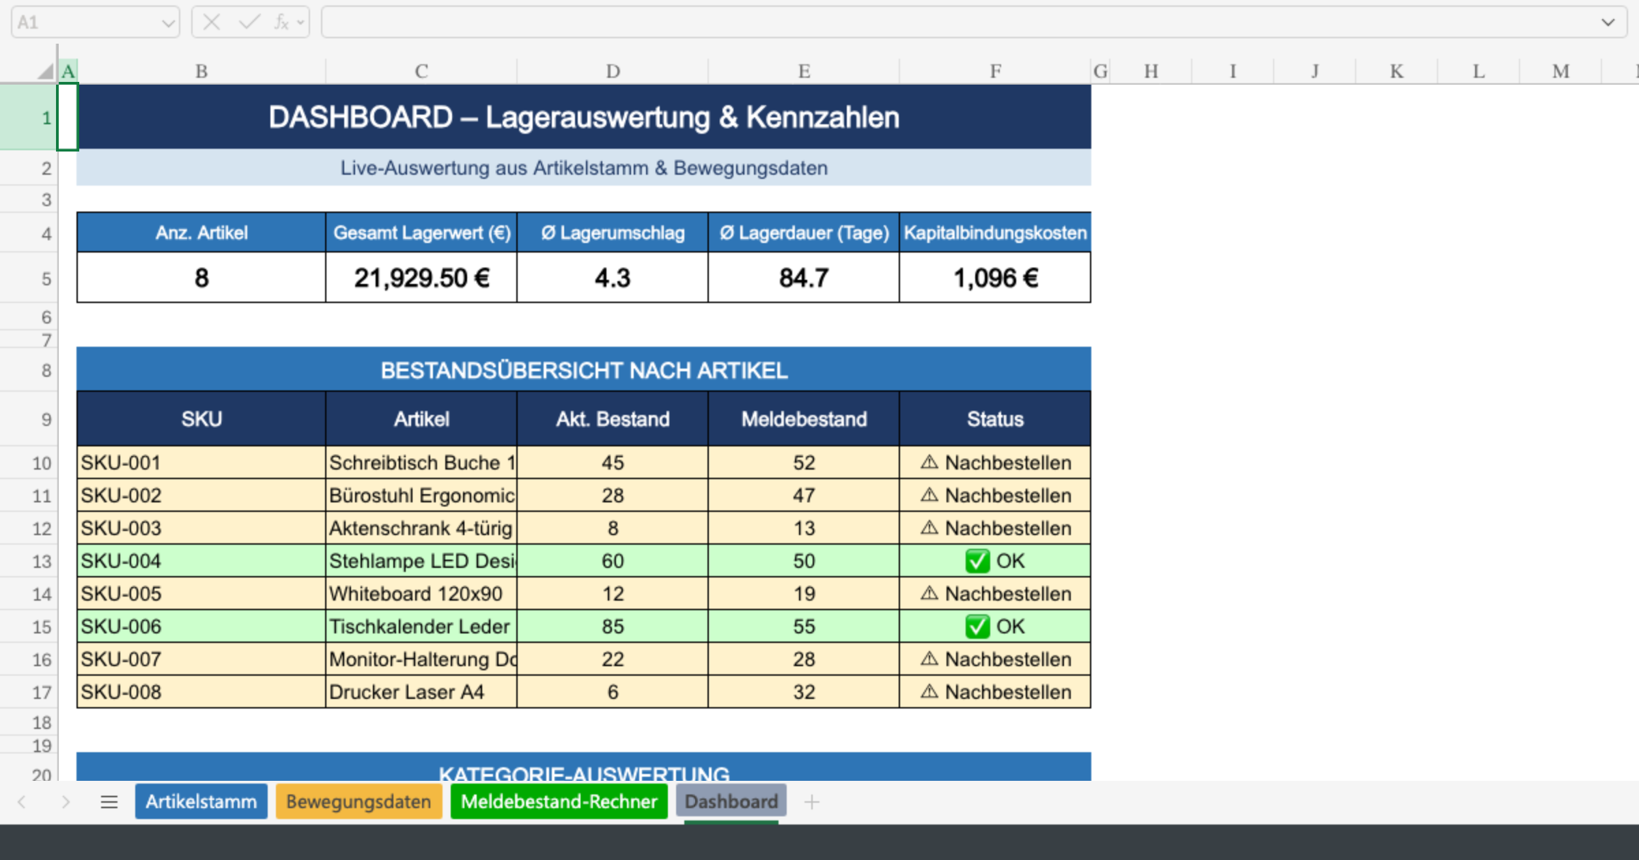Select Akt. Bestand 85 for Tischkalender
The width and height of the screenshot is (1639, 860).
(613, 627)
